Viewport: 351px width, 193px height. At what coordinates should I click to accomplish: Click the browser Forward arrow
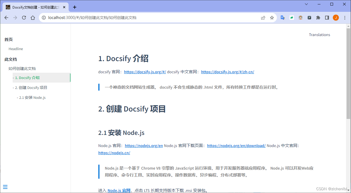[15, 18]
